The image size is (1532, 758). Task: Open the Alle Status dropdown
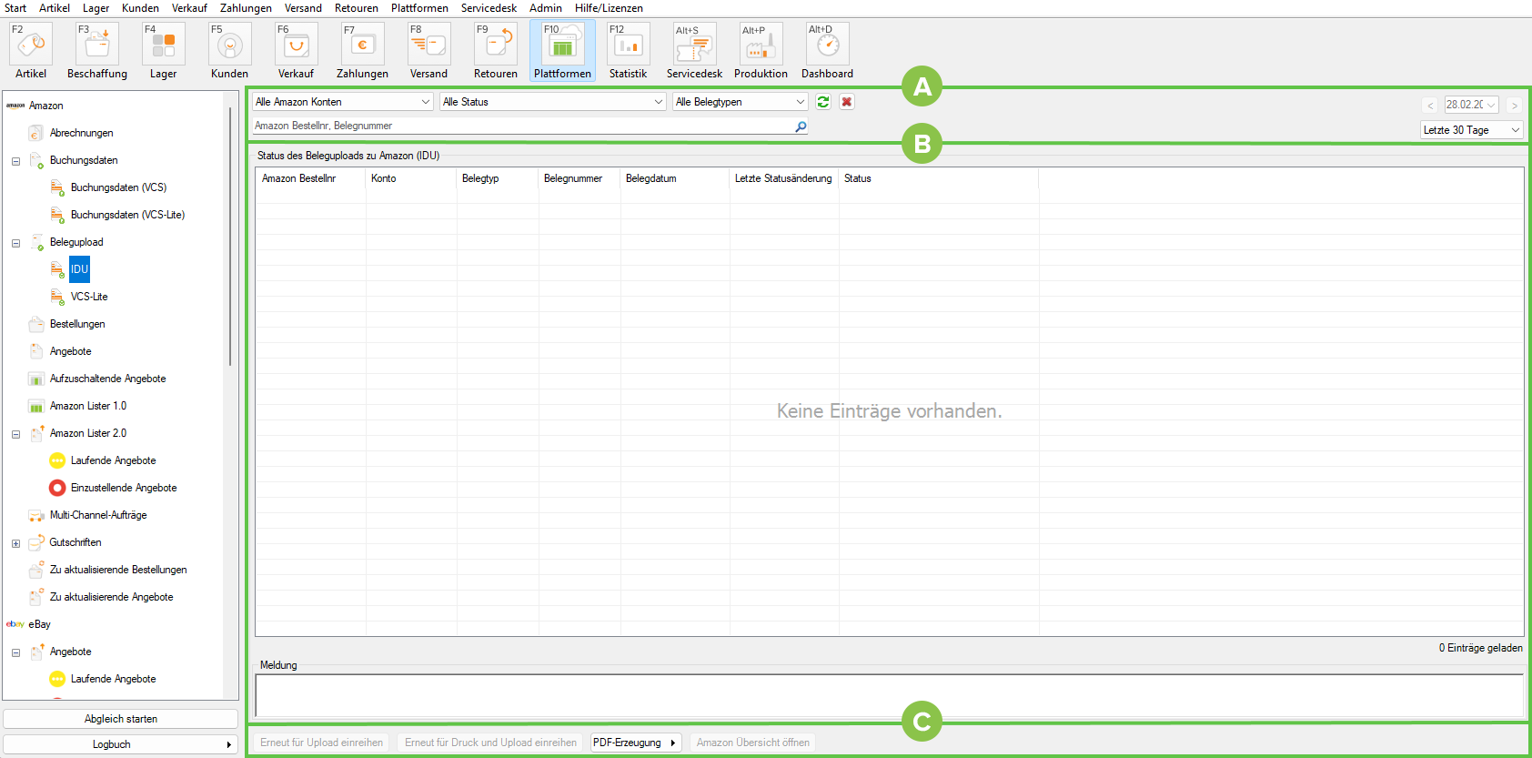(552, 102)
